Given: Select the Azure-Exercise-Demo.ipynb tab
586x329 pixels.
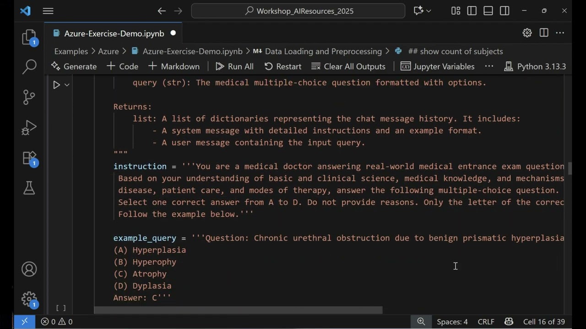Looking at the screenshot, I should [x=114, y=33].
